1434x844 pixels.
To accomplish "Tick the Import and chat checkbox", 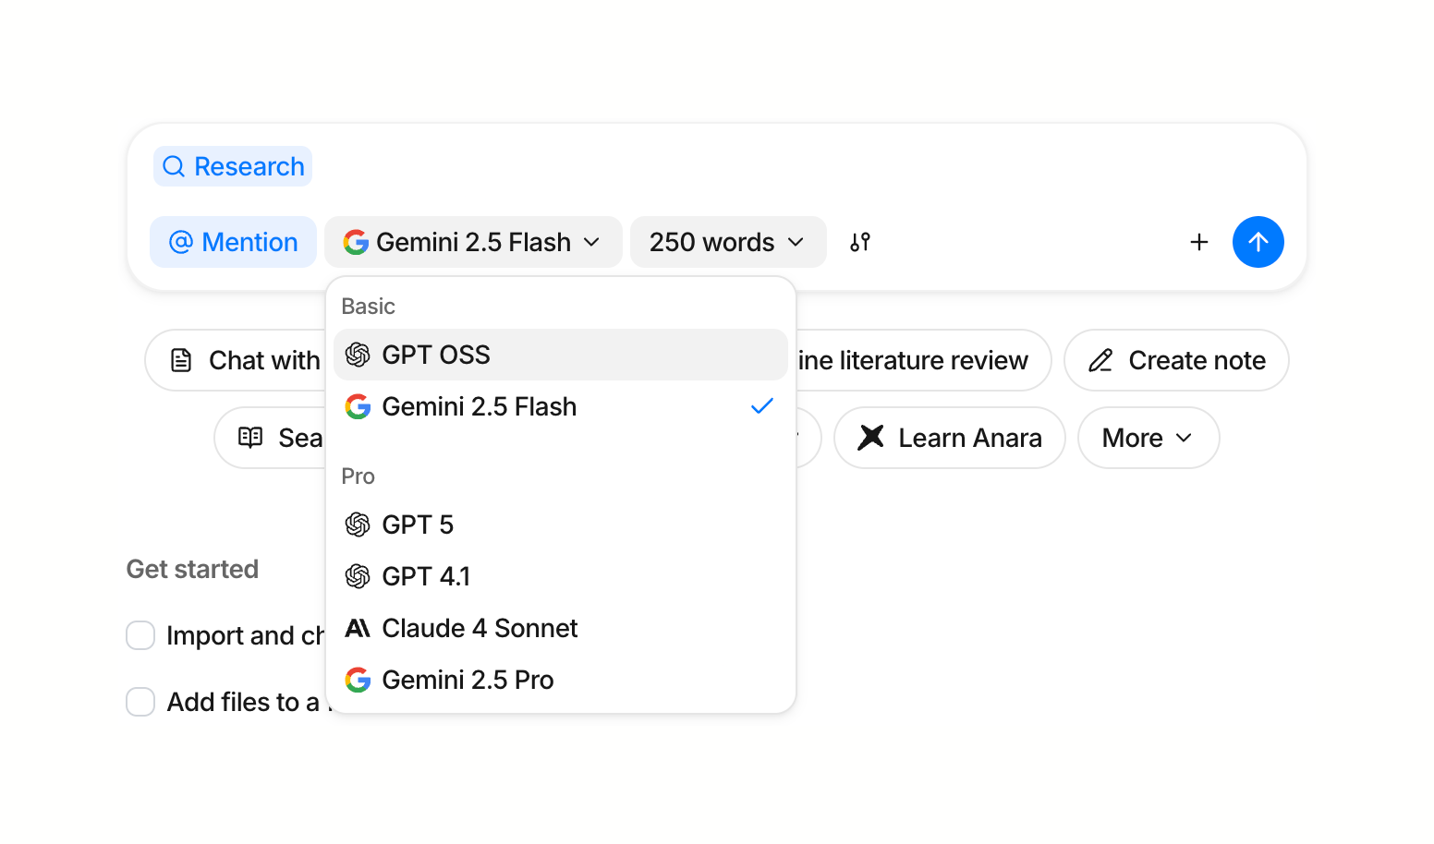I will tap(140, 635).
